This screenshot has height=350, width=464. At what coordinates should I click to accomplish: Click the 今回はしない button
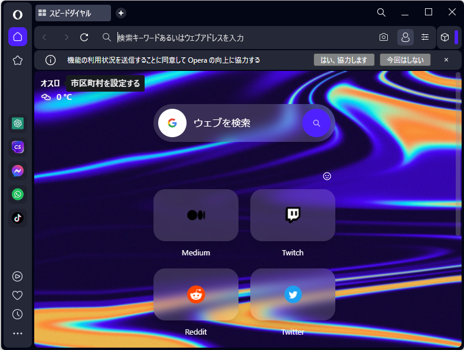tap(405, 60)
